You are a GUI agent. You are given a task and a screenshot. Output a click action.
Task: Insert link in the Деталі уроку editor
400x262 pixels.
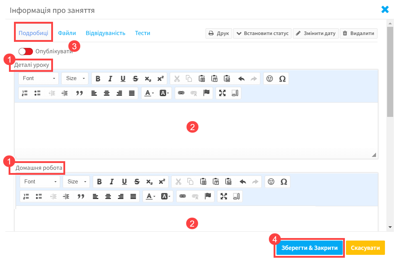tap(181, 93)
